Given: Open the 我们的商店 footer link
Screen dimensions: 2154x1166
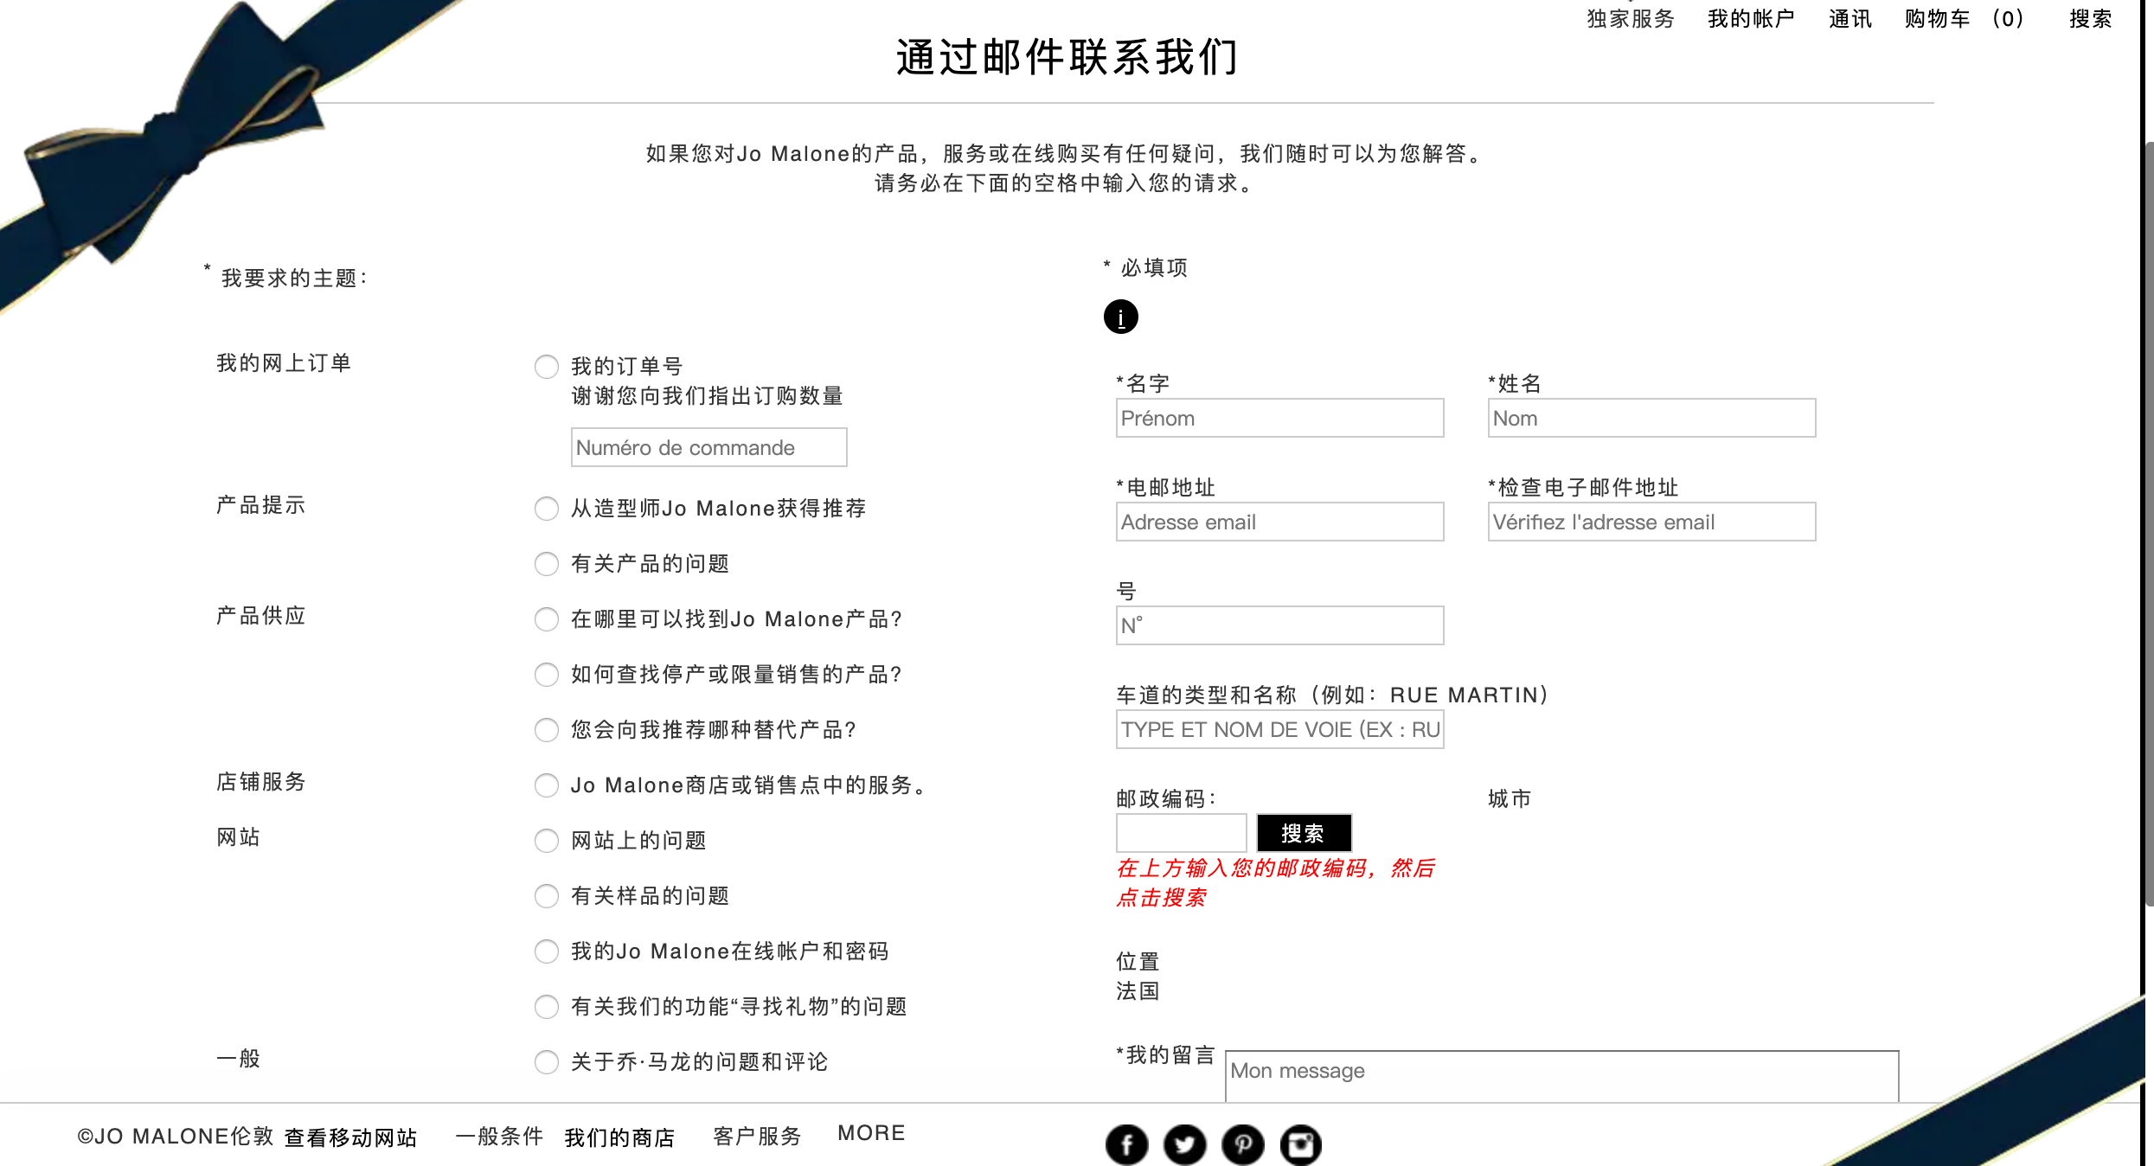Looking at the screenshot, I should click(619, 1137).
